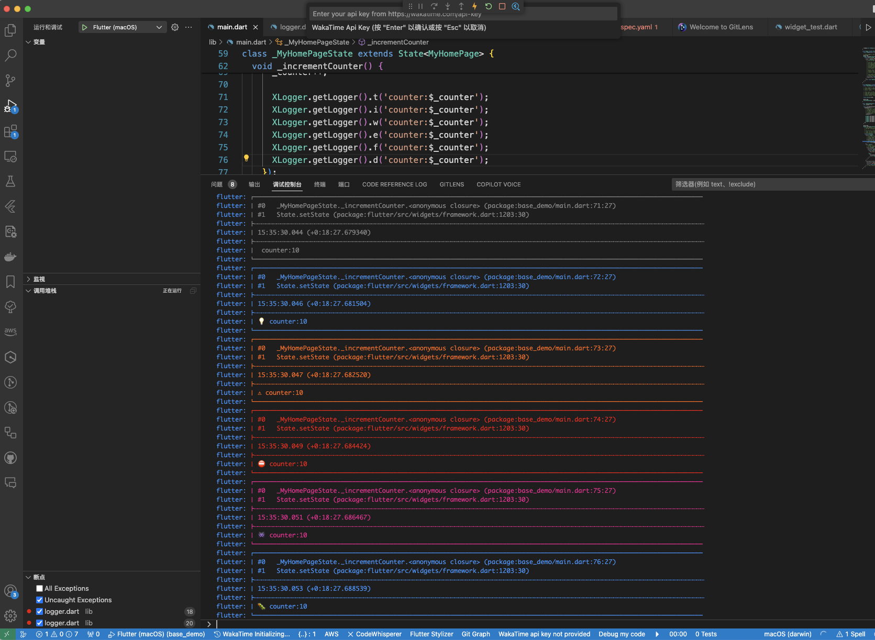This screenshot has width=875, height=640.
Task: Open Remote Explorer in activity bar
Action: [10, 156]
